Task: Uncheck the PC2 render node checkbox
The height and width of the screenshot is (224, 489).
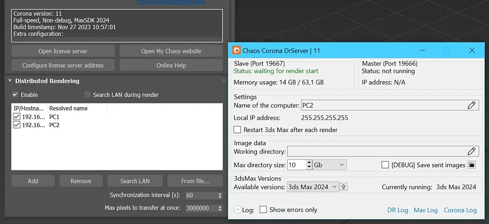Action: (x=17, y=125)
